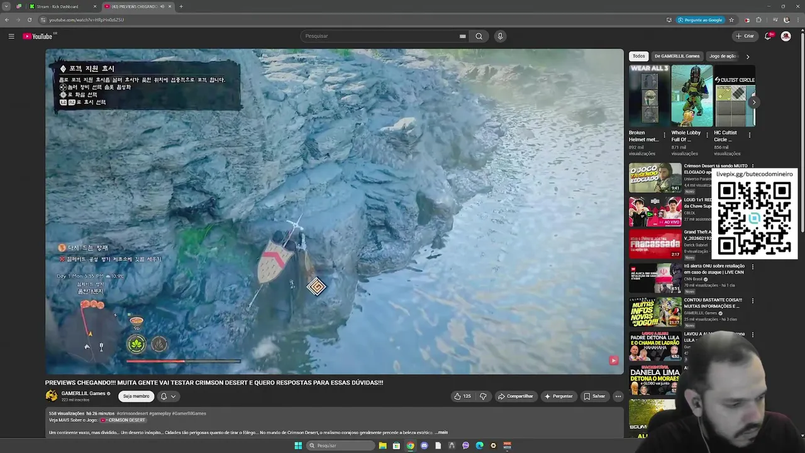This screenshot has width=805, height=453.
Task: Open File Explorer from the taskbar
Action: (382, 445)
